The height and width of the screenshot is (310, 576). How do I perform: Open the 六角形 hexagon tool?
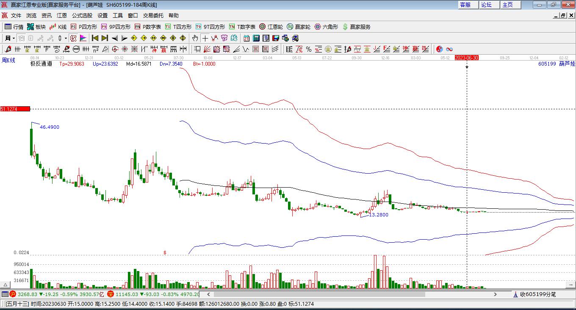pyautogui.click(x=326, y=27)
